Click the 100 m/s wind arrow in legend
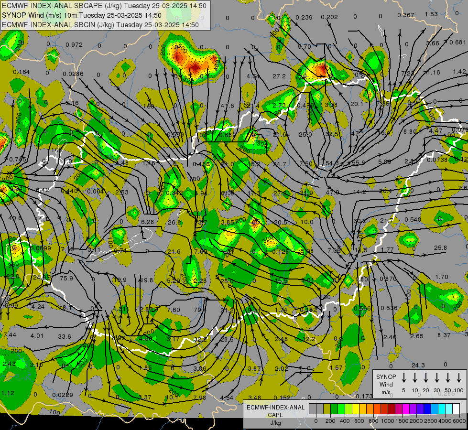 (x=459, y=378)
